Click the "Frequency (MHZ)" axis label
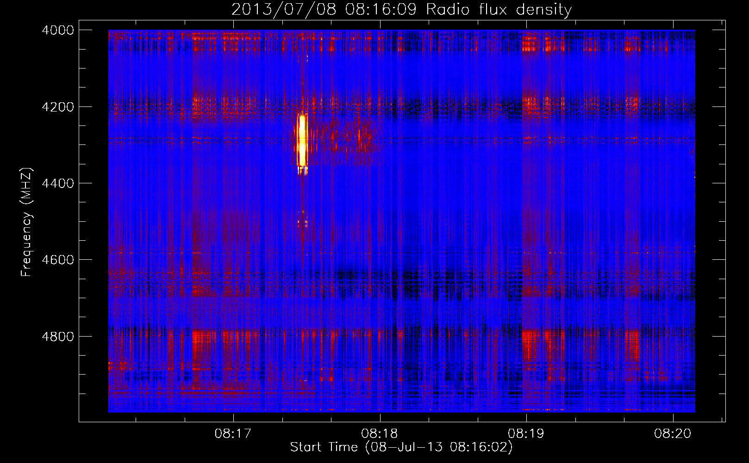Screen dimensions: 749x463 27,222
